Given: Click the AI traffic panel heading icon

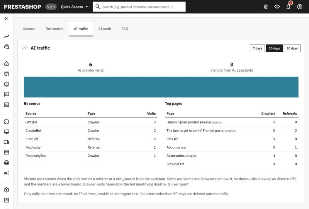Looking at the screenshot, I should (25, 48).
